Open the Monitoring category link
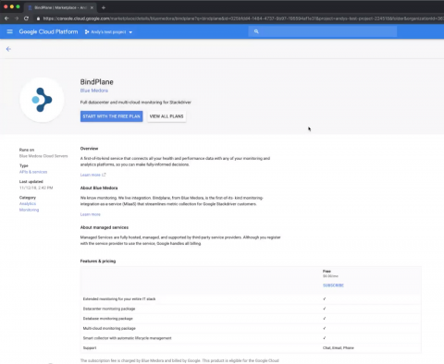Screen dimensions: 444x364 point(29,210)
